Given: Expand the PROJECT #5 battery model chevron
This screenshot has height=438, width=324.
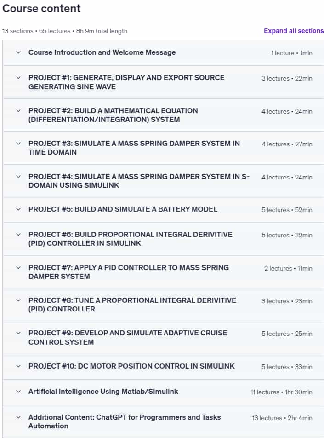Looking at the screenshot, I should 18,209.
